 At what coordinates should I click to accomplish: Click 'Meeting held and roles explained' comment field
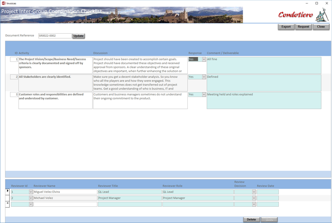(264, 100)
